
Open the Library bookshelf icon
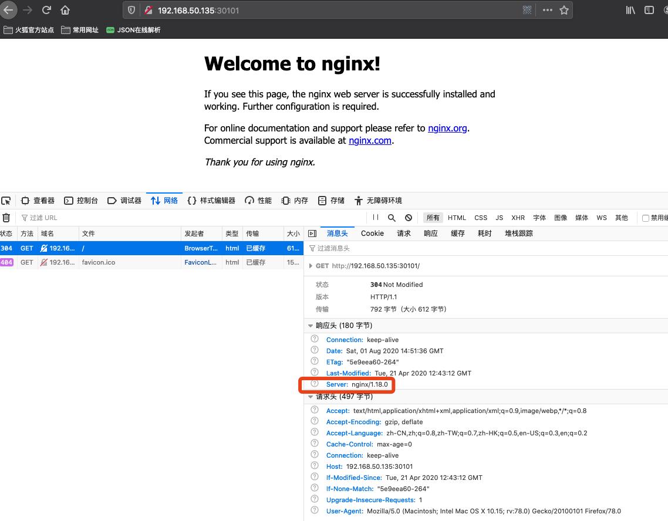click(x=630, y=10)
